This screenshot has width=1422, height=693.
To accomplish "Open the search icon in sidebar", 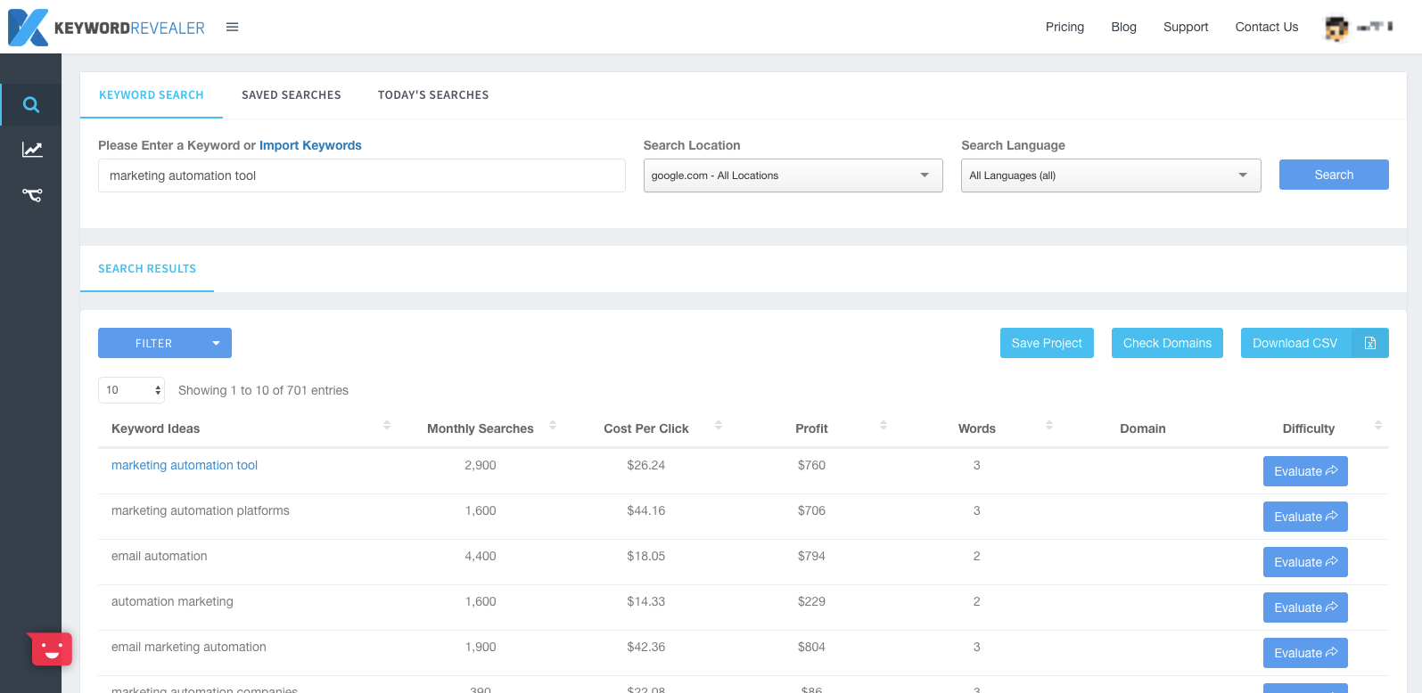I will click(31, 105).
